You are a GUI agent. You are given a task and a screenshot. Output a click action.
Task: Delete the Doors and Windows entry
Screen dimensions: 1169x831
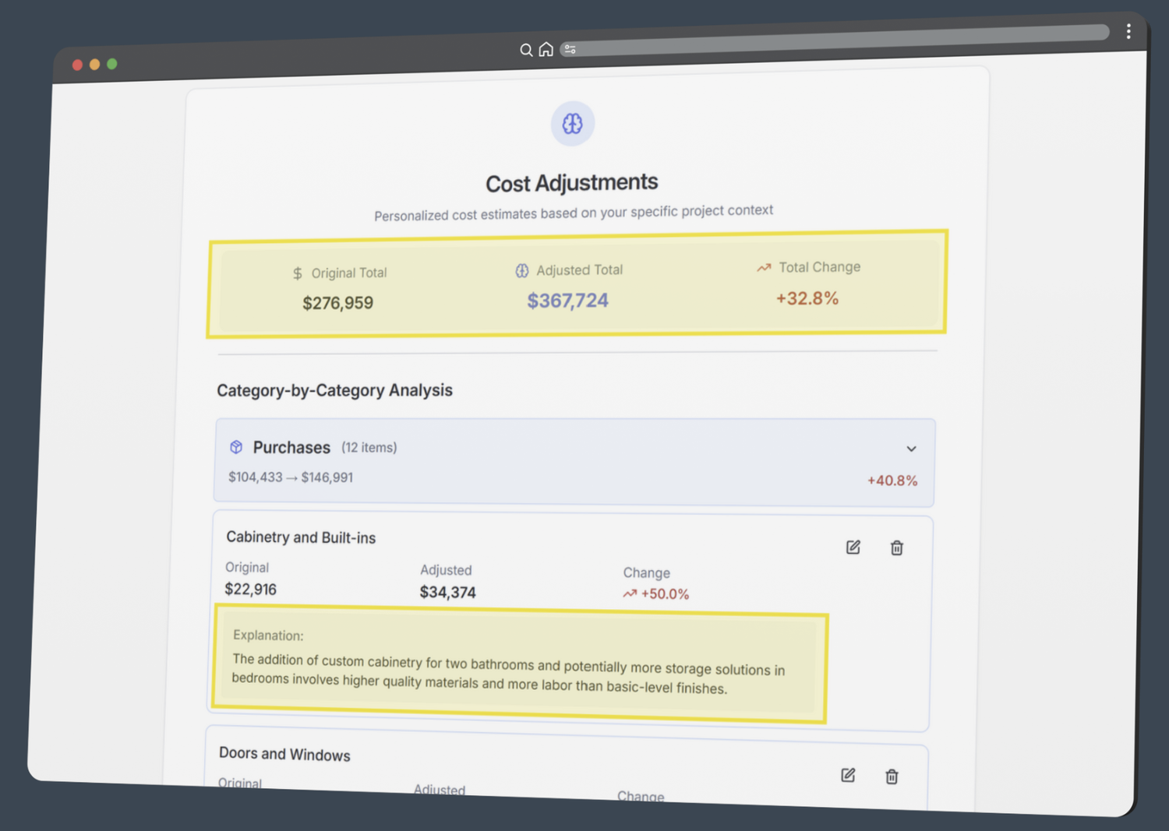(x=892, y=776)
